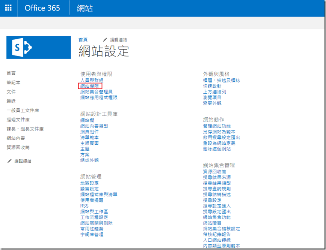Open 一般員工文件庫 in sidebar
This screenshot has height=250, width=326.
(23, 110)
